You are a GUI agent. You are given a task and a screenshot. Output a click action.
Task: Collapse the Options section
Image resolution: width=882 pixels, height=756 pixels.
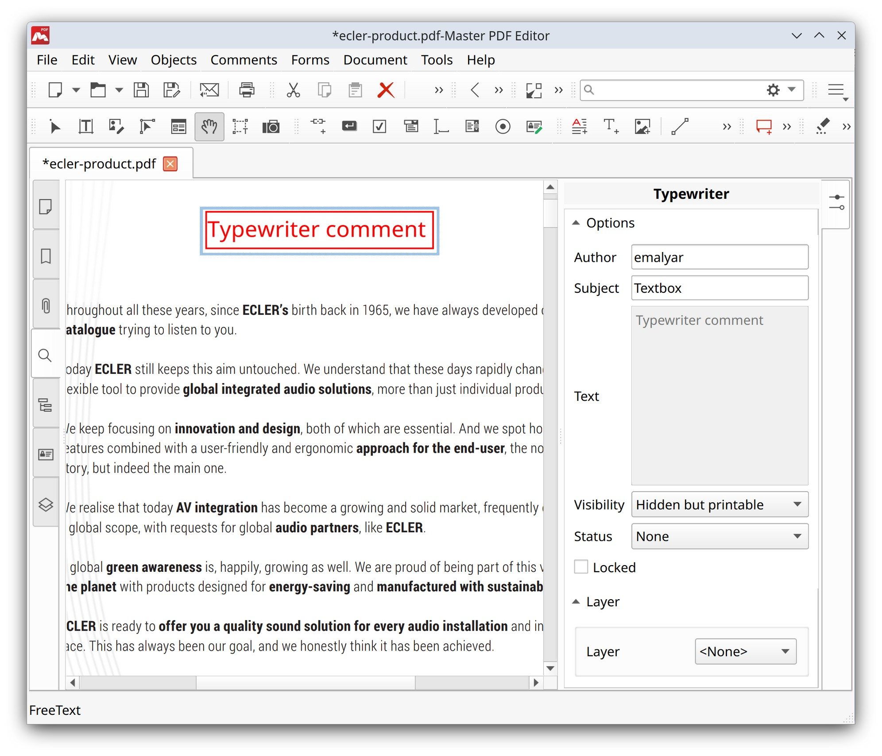click(576, 223)
